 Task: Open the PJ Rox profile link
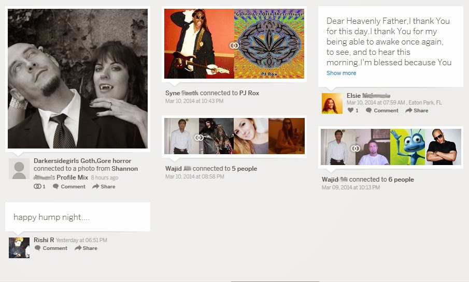click(249, 93)
